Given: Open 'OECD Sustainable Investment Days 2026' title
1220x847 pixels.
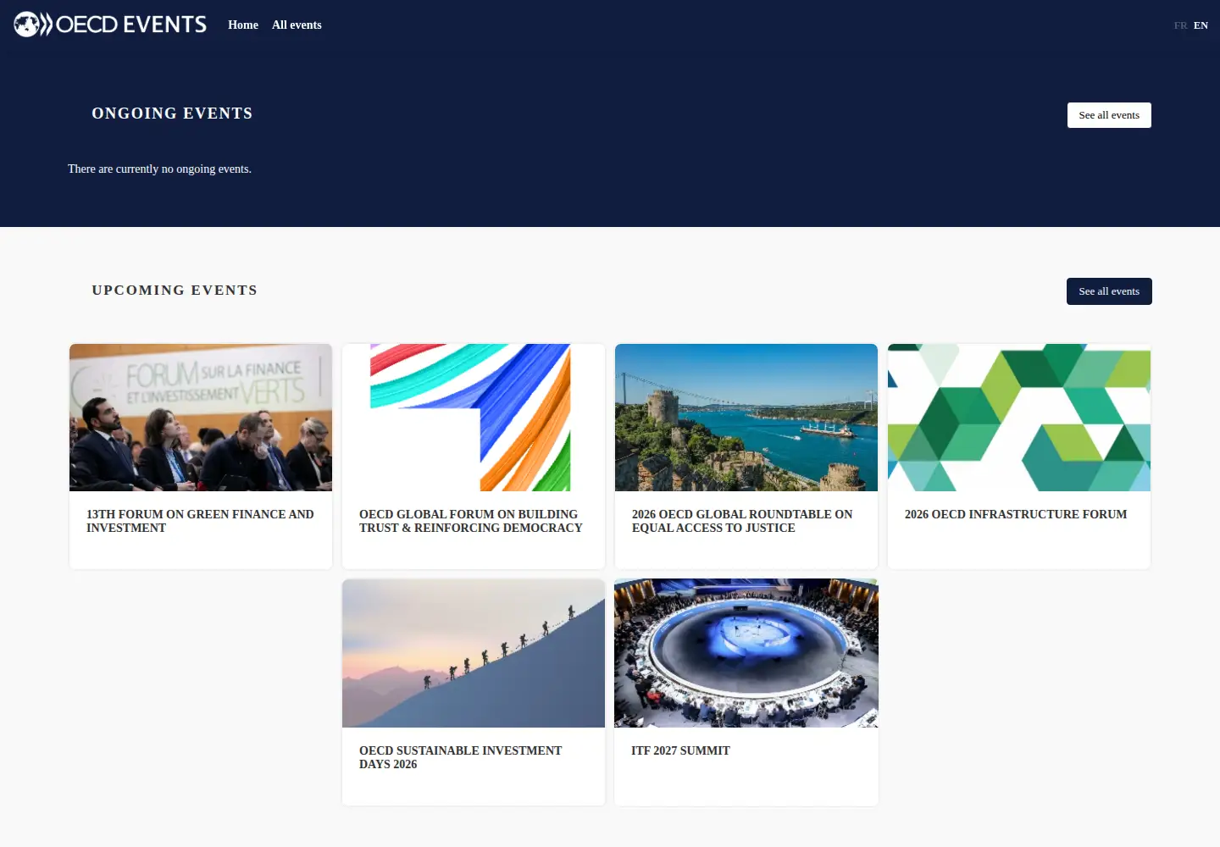Looking at the screenshot, I should [460, 757].
